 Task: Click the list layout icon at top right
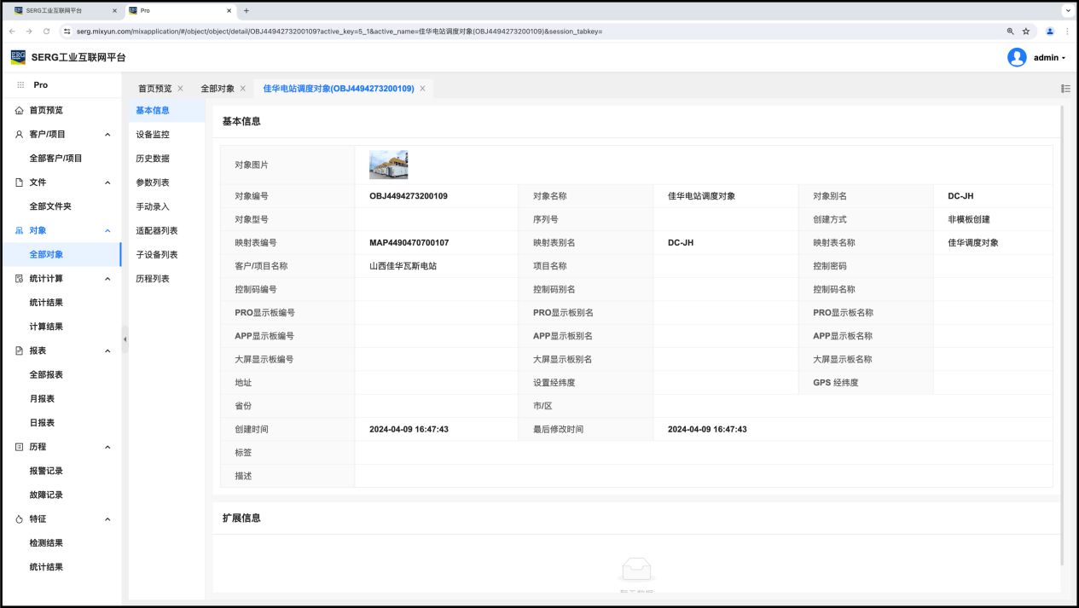pos(1065,89)
